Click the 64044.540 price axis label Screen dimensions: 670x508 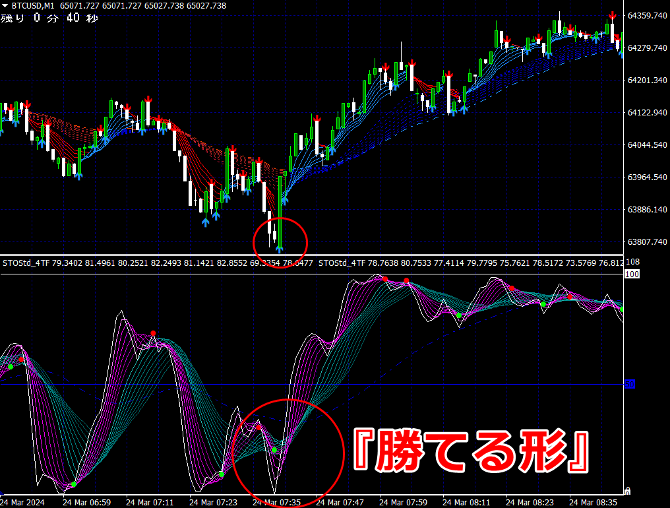click(647, 145)
